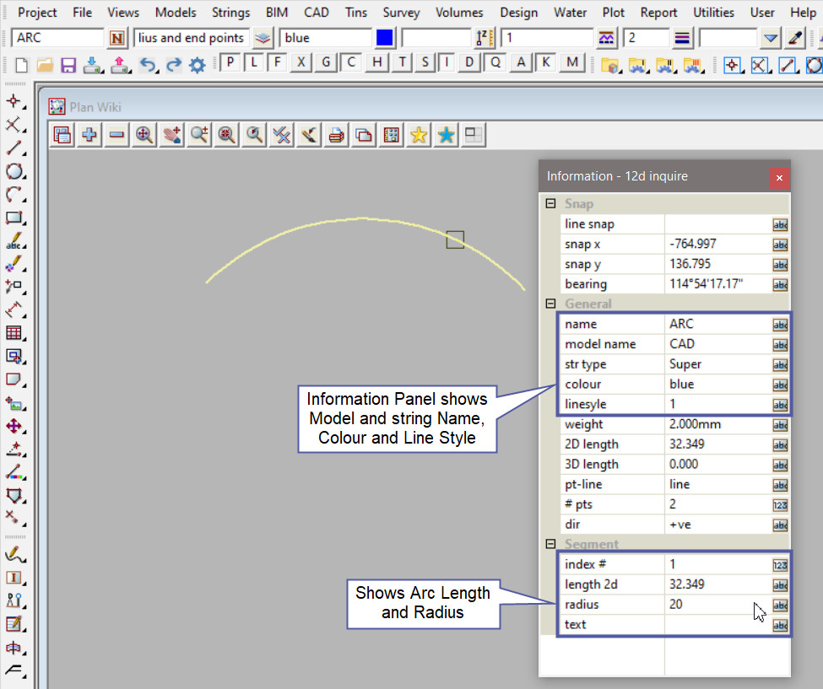Collapse the Snap section in Information panel
Viewport: 823px width, 689px height.
point(550,203)
